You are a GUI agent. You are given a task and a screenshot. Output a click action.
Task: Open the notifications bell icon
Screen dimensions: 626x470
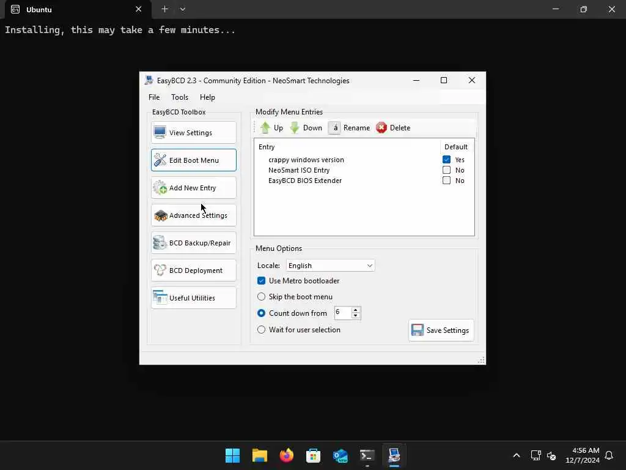tap(609, 455)
